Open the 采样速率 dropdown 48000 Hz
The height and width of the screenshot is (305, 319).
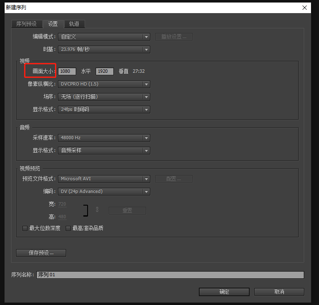point(104,138)
